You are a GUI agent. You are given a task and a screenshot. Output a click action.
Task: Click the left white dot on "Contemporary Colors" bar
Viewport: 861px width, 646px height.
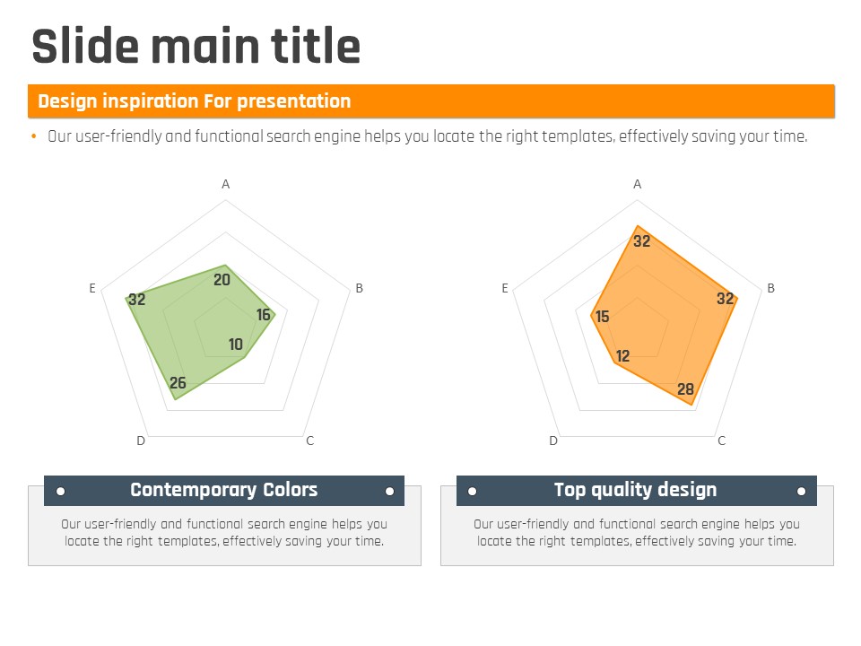pos(60,491)
